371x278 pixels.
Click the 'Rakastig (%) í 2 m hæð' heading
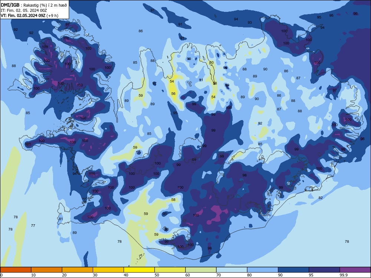pyautogui.click(x=45, y=5)
